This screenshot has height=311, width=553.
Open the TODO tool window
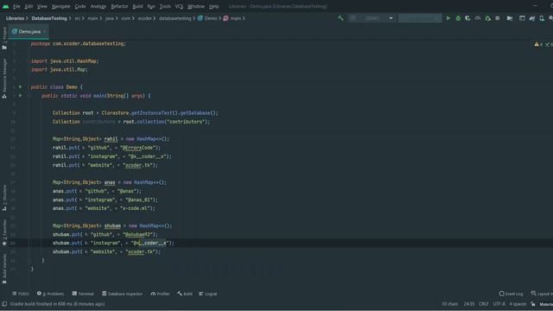click(21, 294)
